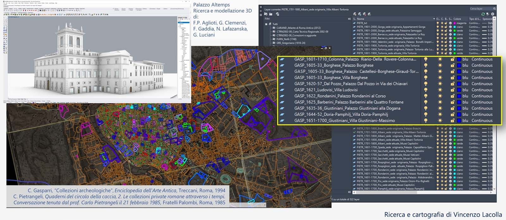Click the New Property Filter icon

click(x=266, y=14)
